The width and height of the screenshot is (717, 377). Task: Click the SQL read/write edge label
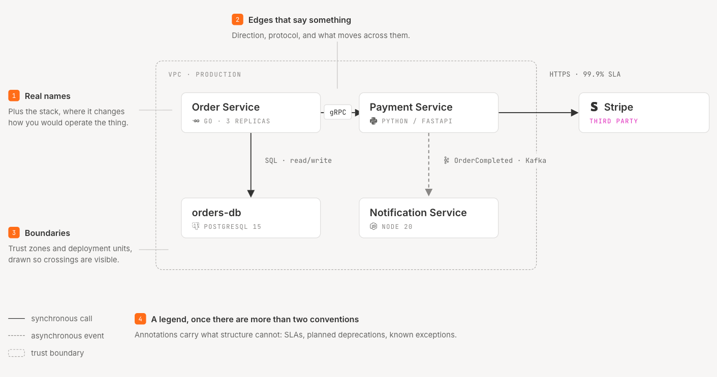click(298, 160)
